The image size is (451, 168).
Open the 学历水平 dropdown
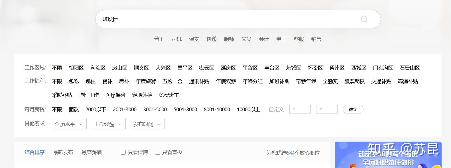69,124
